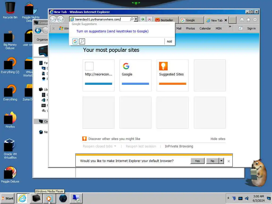The width and height of the screenshot is (272, 204).
Task: Select the Firefox desktop icon
Action: coord(10,120)
